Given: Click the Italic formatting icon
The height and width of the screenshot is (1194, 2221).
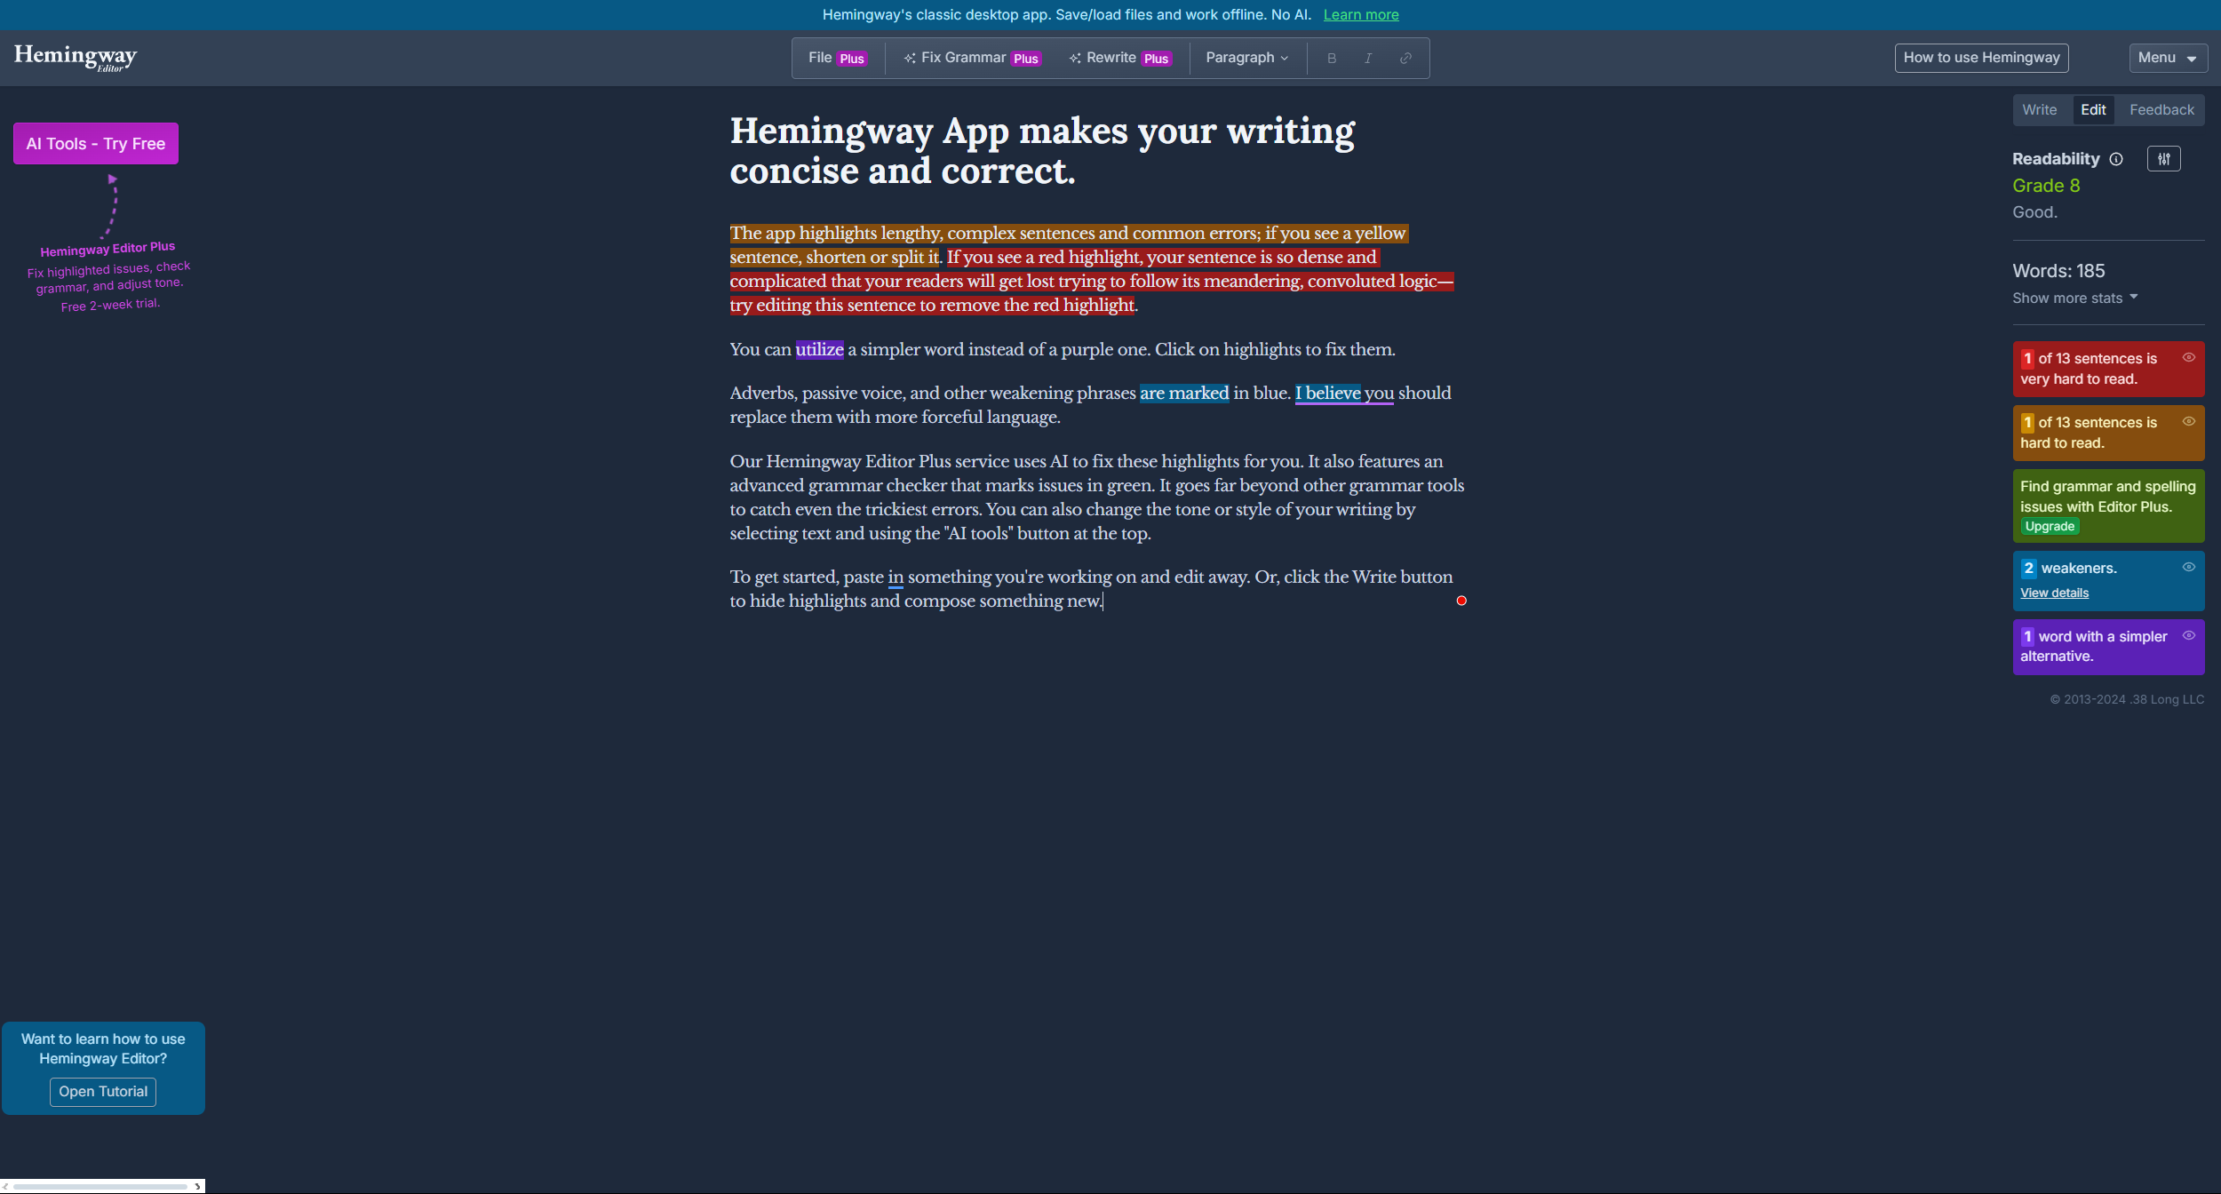Looking at the screenshot, I should coord(1367,58).
